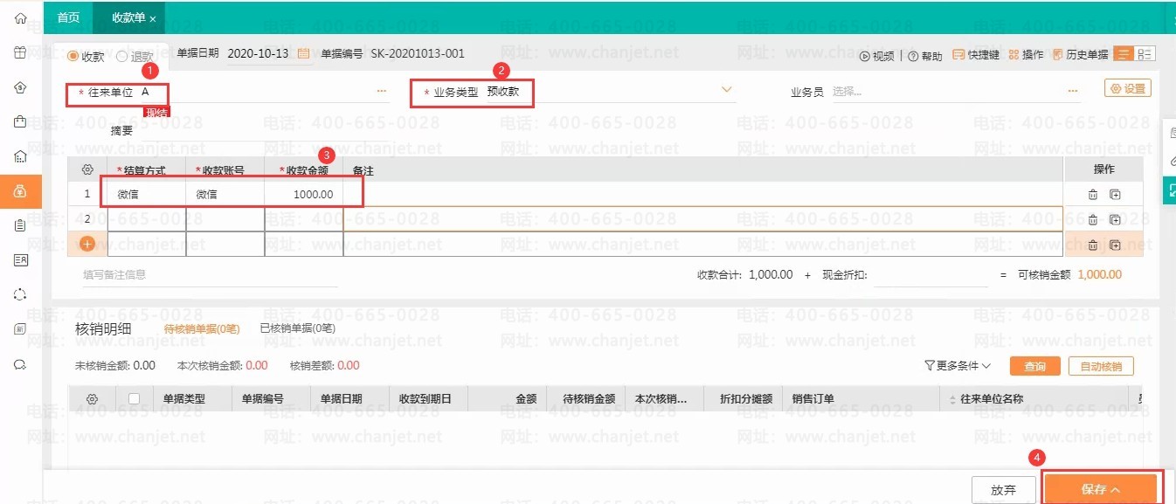Click the 现金折扣 input field

930,275
